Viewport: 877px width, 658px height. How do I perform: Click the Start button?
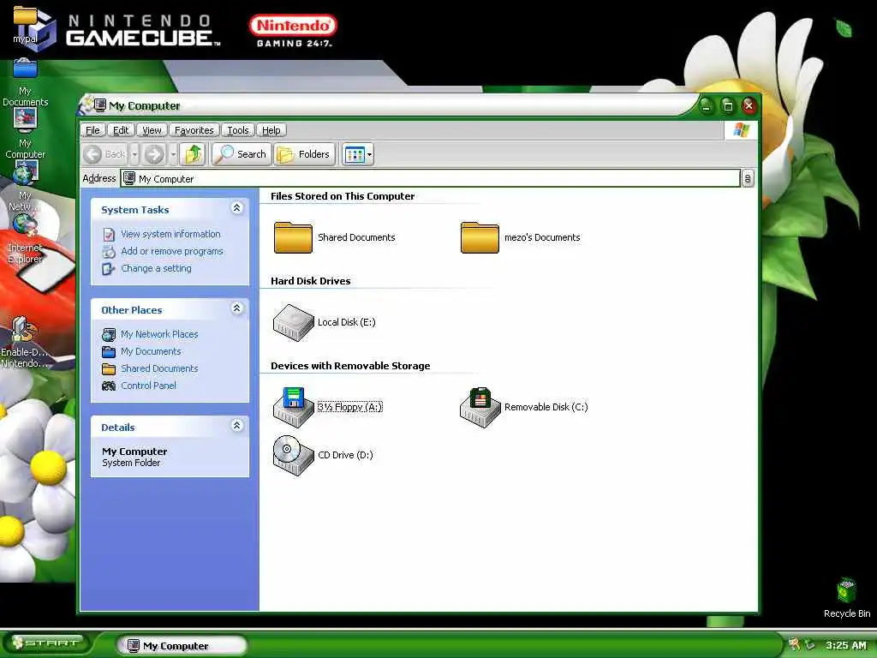tap(46, 643)
